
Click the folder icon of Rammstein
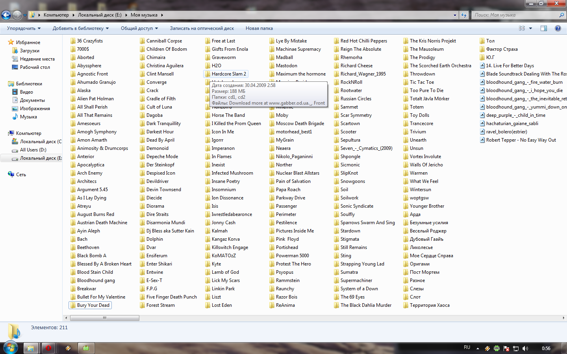272,280
